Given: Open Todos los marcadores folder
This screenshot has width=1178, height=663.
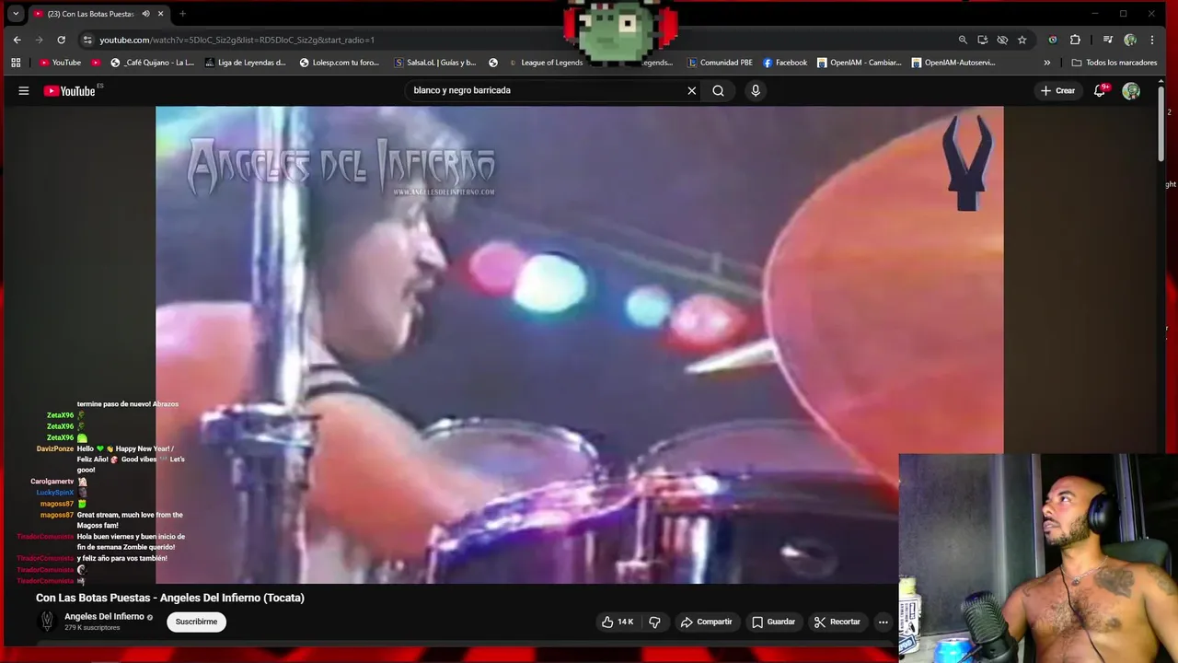Looking at the screenshot, I should point(1114,63).
